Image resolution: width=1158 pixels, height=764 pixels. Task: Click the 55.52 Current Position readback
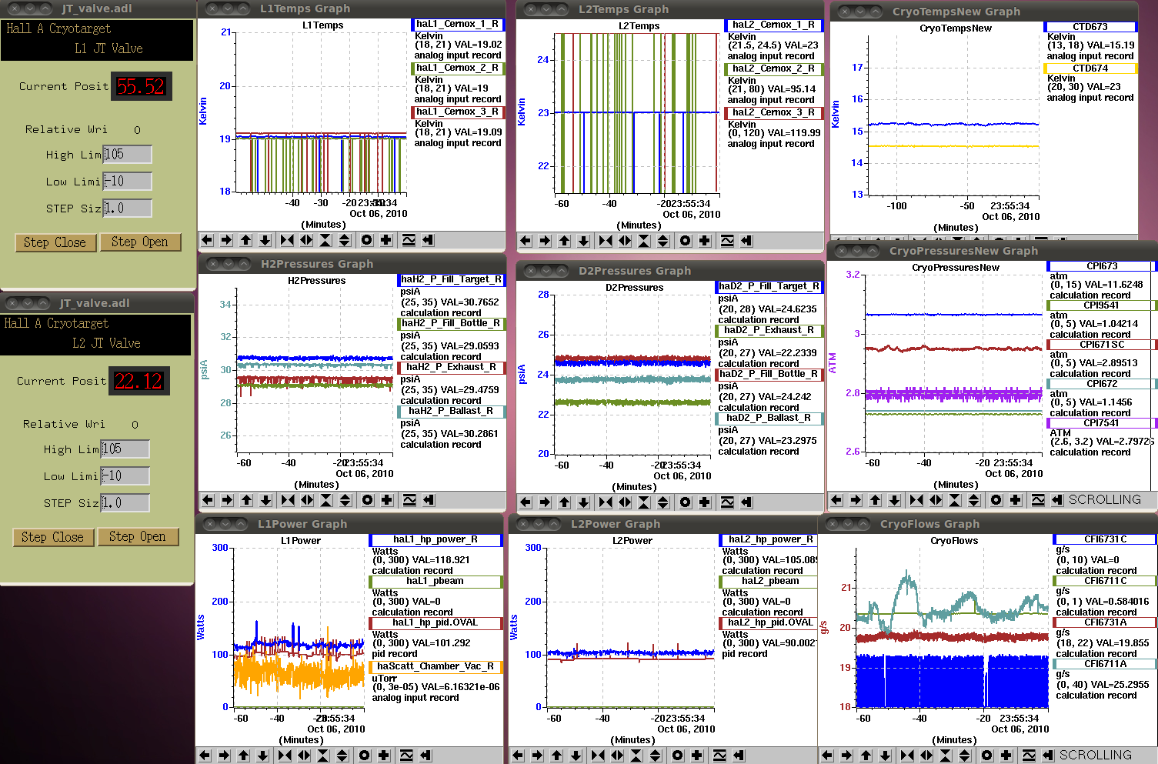[142, 86]
